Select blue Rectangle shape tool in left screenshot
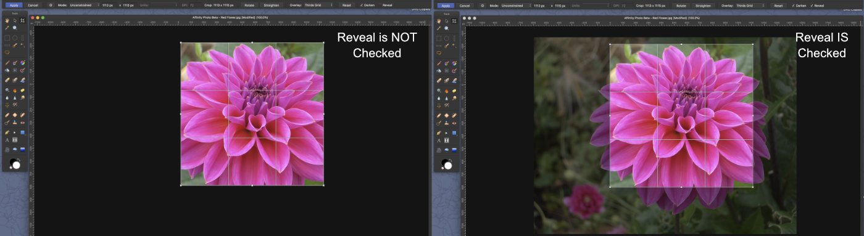Image resolution: width=864 pixels, height=236 pixels. [22, 132]
